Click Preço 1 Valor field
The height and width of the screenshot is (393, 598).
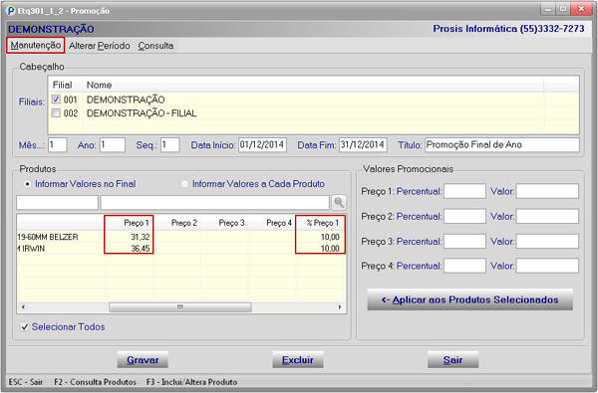(547, 191)
